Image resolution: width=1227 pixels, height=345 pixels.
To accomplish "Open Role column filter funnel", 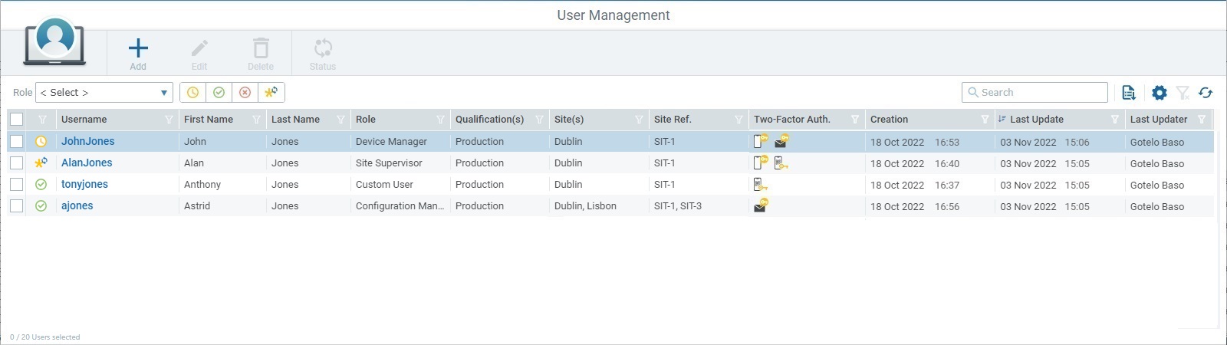I will [440, 120].
